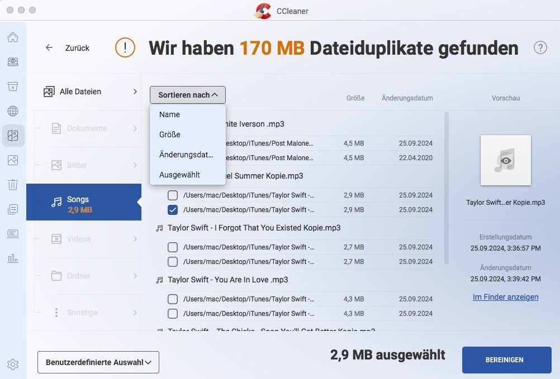Sort by Größe in the dropdown menu

click(187, 135)
